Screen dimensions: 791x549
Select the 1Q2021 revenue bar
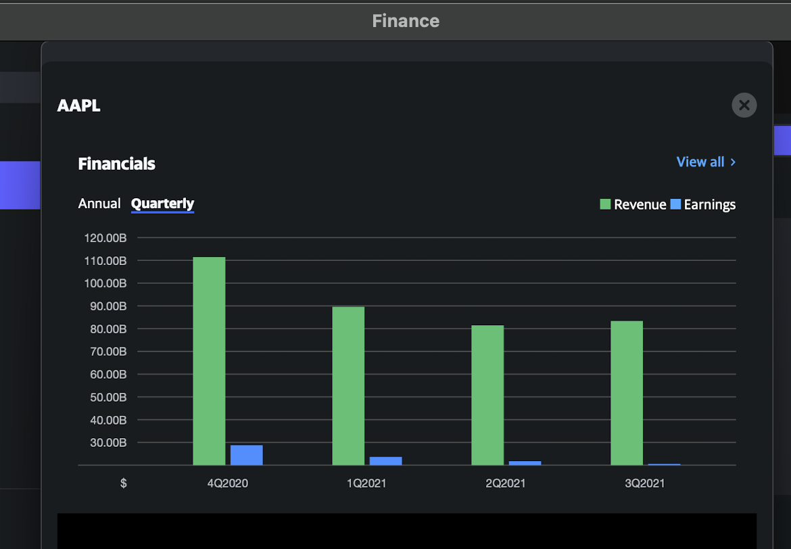[348, 386]
